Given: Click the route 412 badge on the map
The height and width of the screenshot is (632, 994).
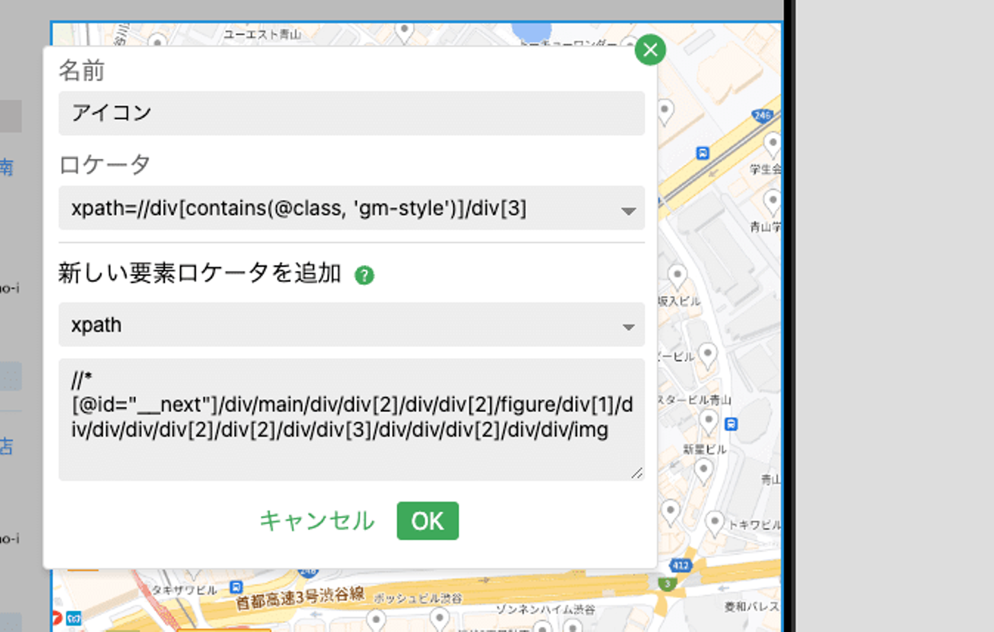Looking at the screenshot, I should [680, 566].
